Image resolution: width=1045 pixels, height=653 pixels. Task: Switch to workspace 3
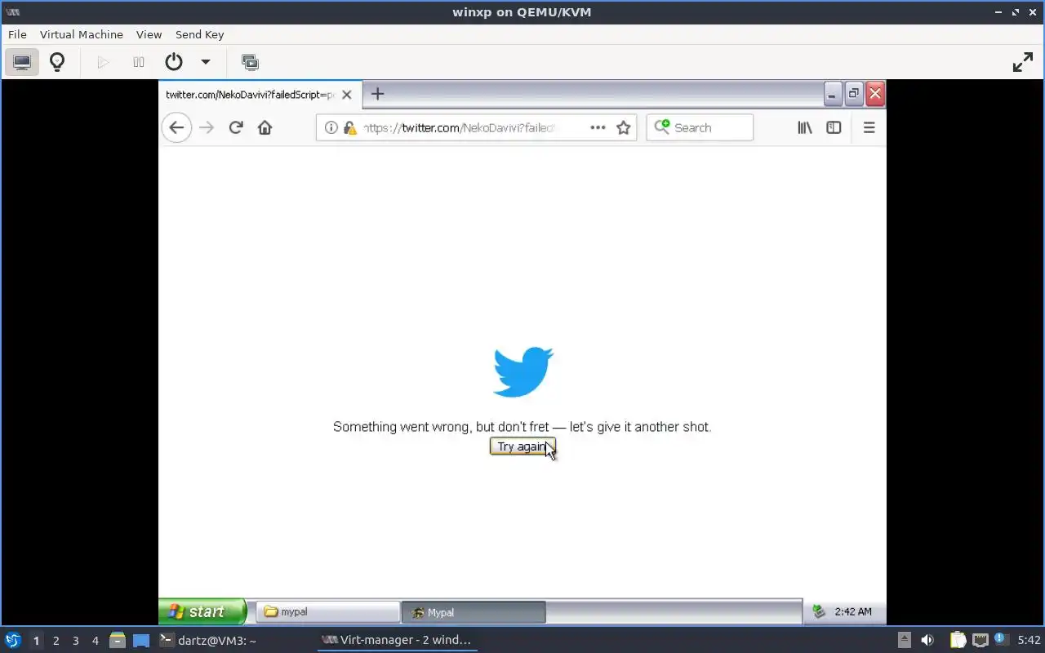(75, 641)
